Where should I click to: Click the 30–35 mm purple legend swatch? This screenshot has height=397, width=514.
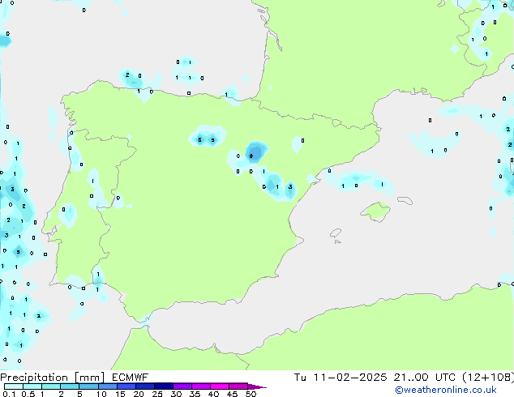[182, 386]
